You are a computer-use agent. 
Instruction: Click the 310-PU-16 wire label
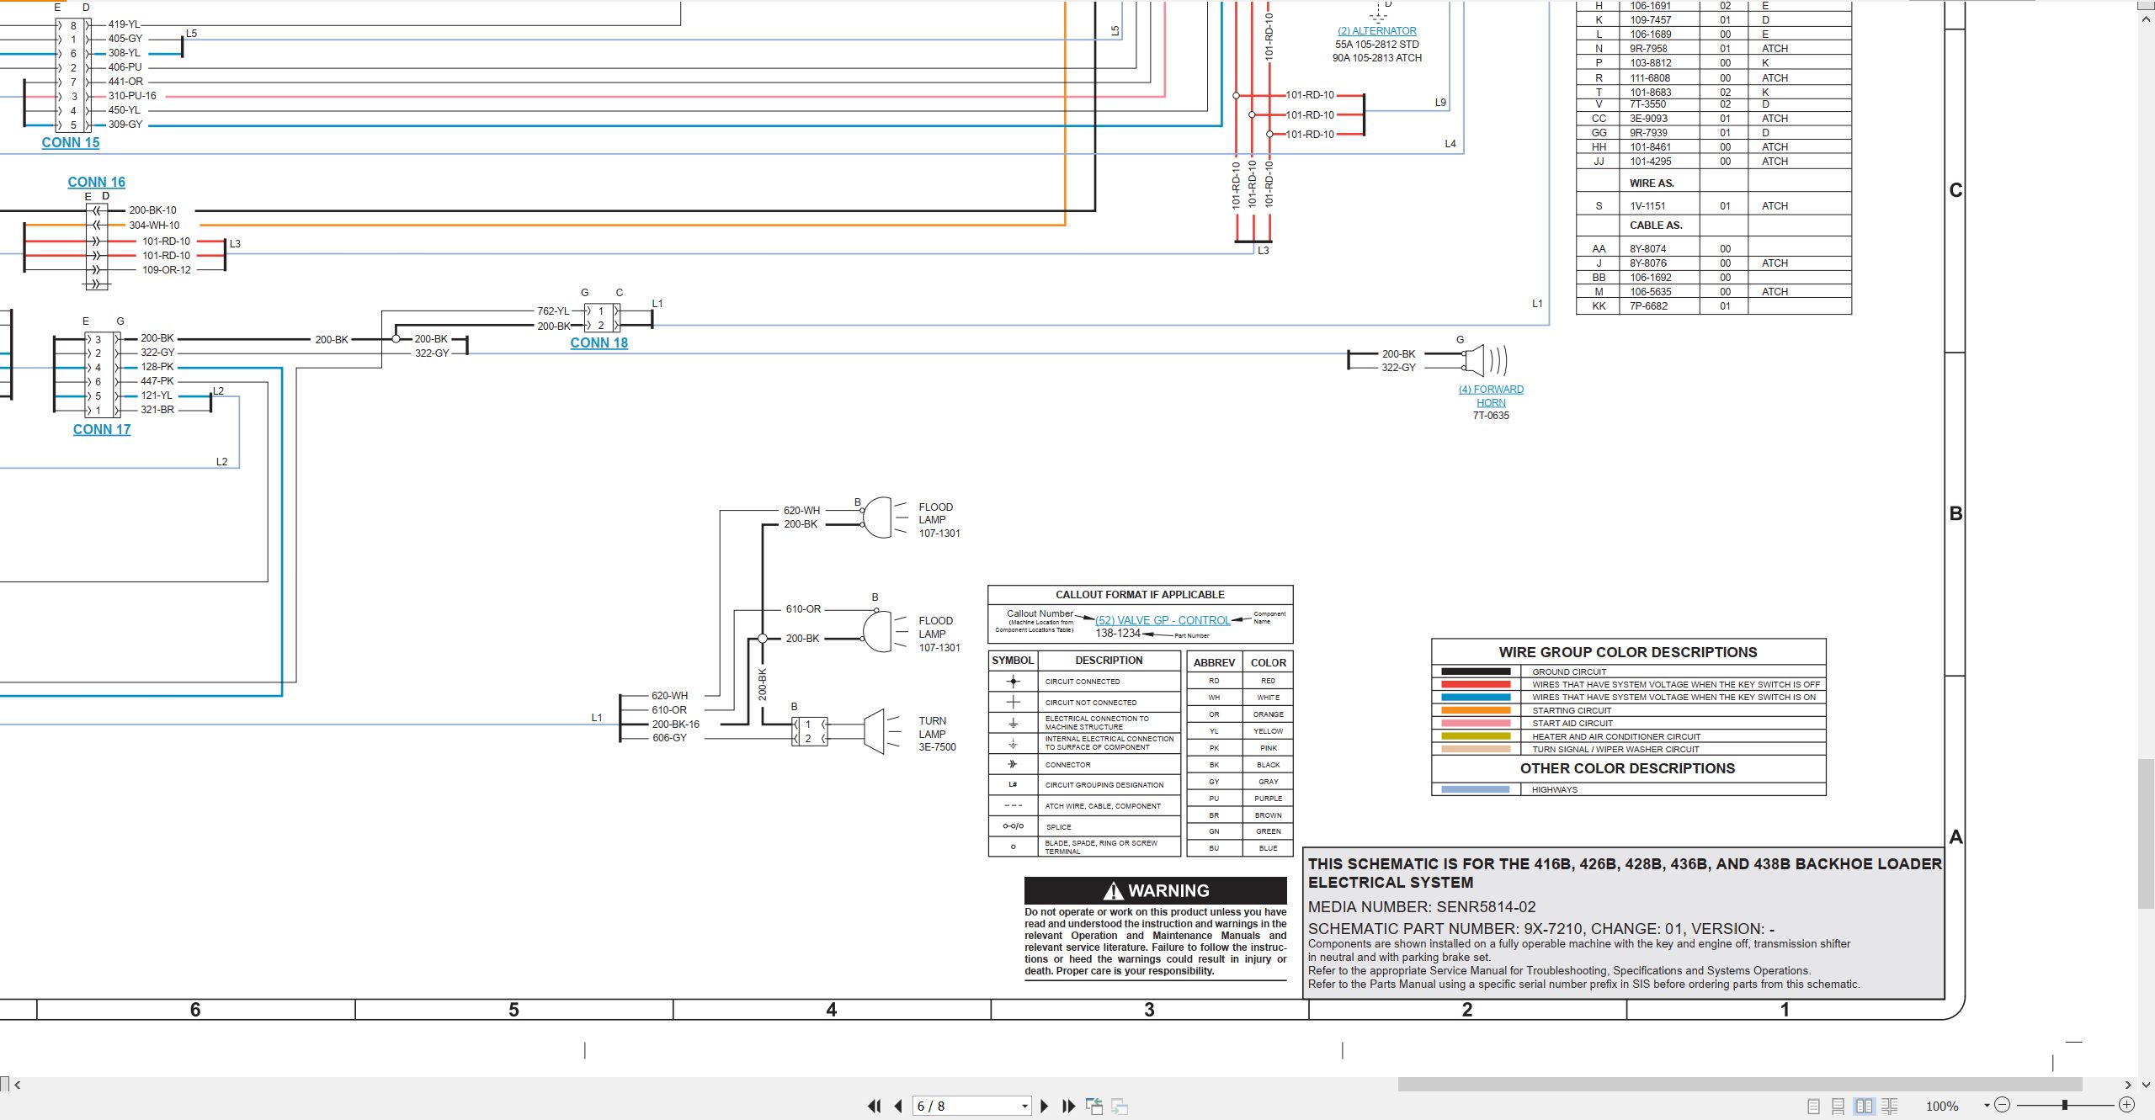[x=132, y=96]
